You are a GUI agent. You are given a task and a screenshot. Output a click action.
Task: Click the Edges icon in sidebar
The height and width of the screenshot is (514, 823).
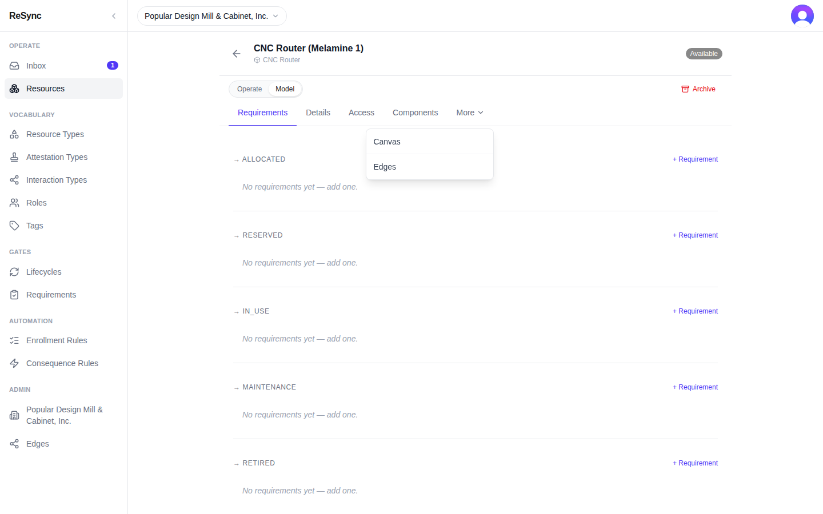pyautogui.click(x=14, y=444)
